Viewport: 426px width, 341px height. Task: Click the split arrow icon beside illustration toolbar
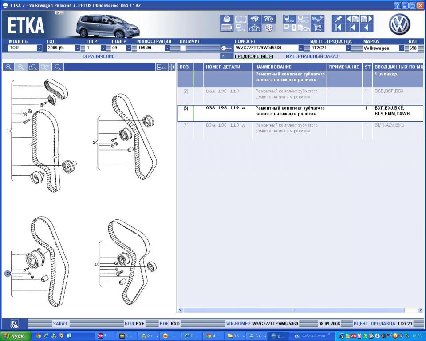coord(172,67)
